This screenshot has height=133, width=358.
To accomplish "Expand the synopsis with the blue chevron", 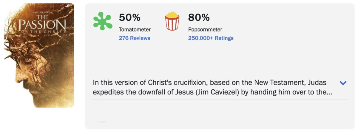I will [x=343, y=83].
